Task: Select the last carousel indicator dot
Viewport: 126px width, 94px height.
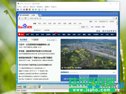Action: tap(114, 68)
